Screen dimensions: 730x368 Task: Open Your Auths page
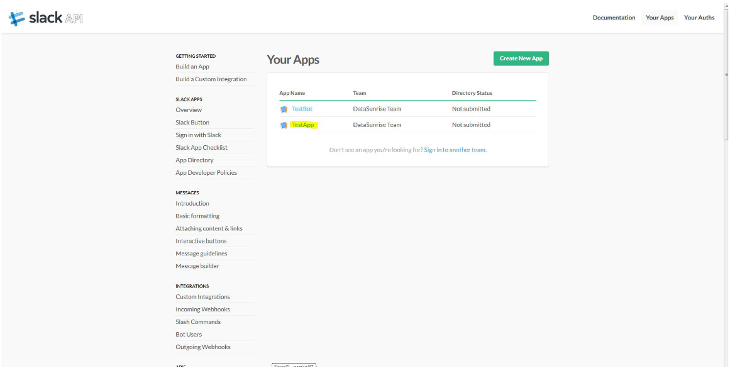pyautogui.click(x=699, y=18)
